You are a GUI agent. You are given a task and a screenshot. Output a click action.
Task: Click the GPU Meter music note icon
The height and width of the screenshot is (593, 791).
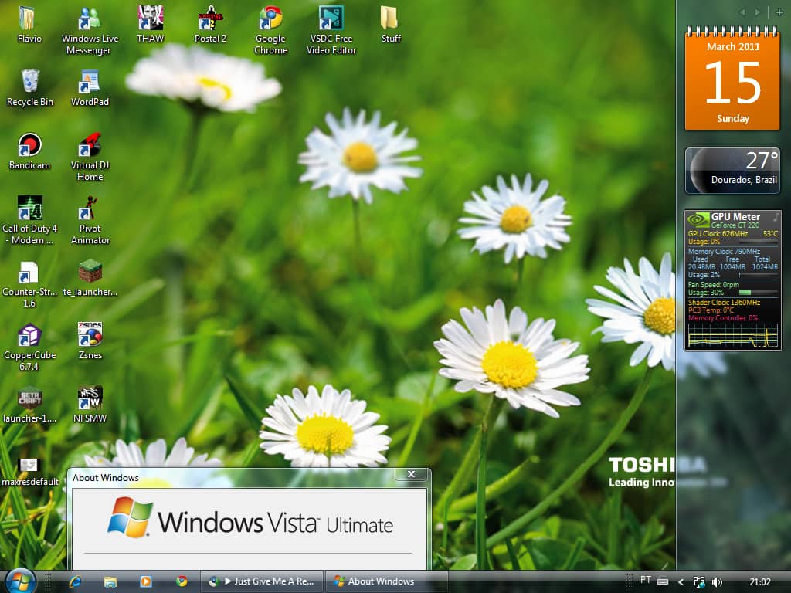pyautogui.click(x=776, y=217)
